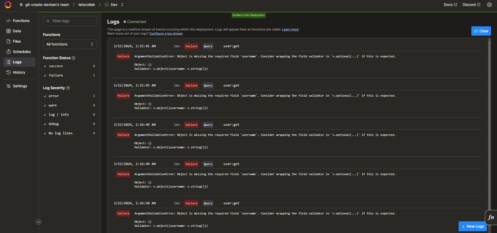Select the letscollab project breadcrumb
This screenshot has width=497, height=233.
[x=87, y=5]
